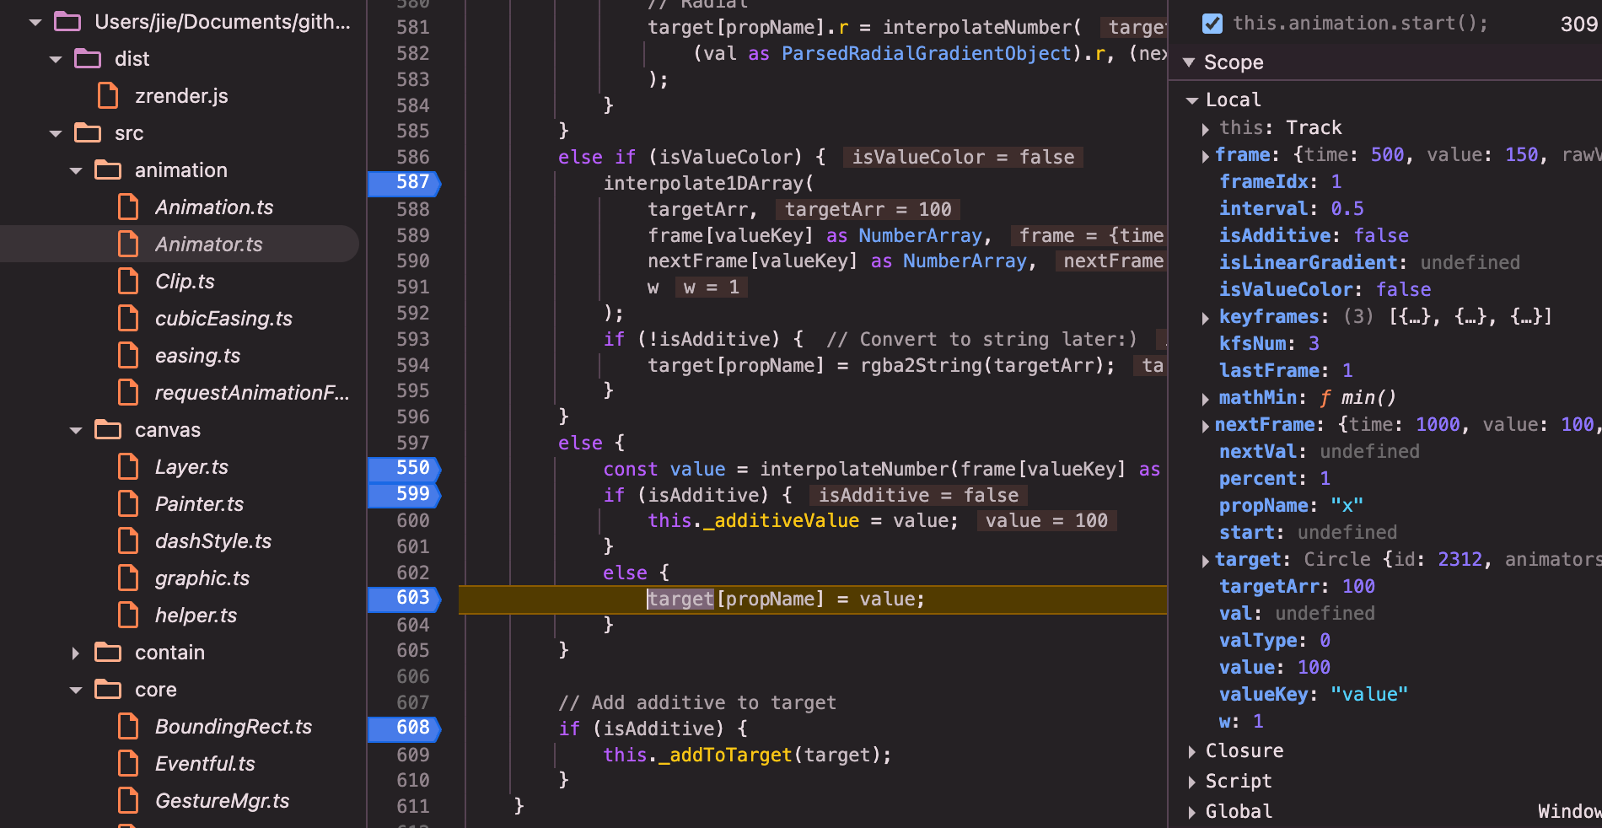Collapse the Scope panel section
Image resolution: width=1602 pixels, height=828 pixels.
[x=1190, y=62]
